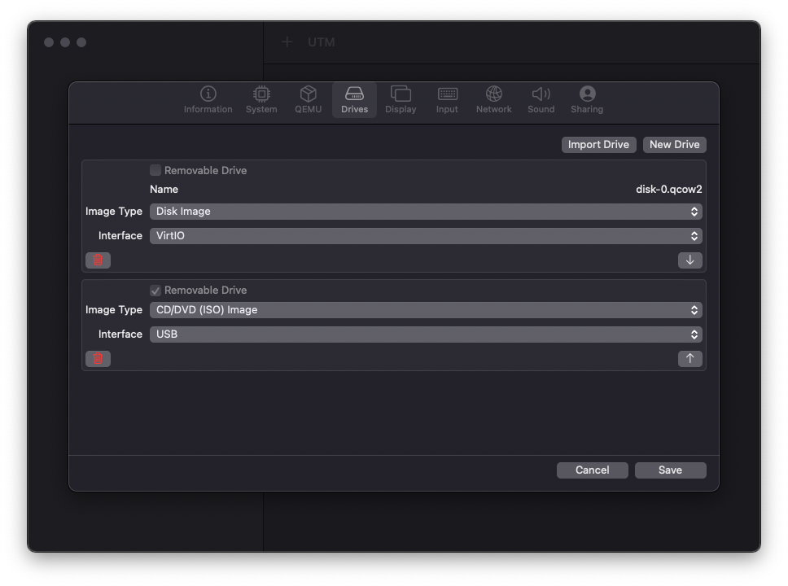Open the Information settings tab

click(208, 99)
